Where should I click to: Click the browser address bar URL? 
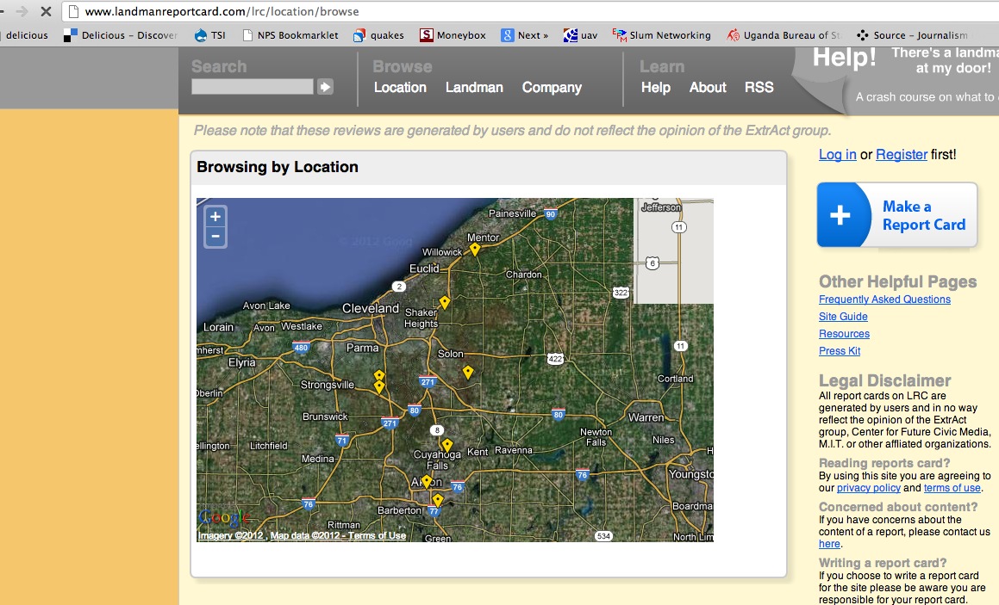tap(222, 11)
